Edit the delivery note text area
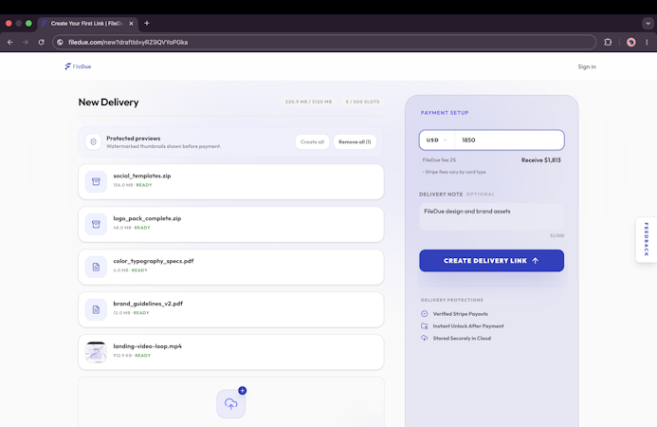This screenshot has width=657, height=427. point(491,217)
